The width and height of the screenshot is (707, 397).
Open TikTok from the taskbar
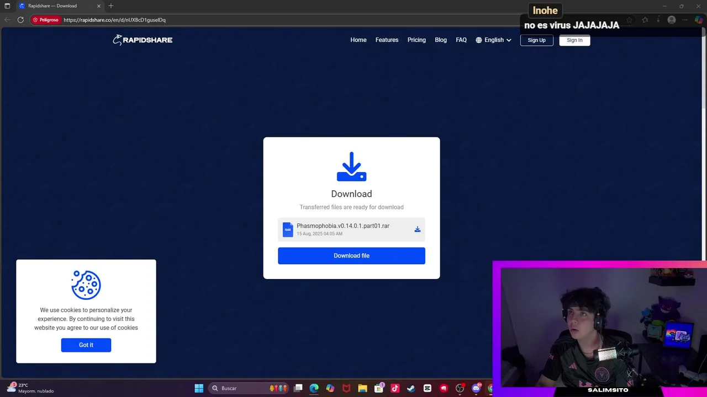point(395,388)
